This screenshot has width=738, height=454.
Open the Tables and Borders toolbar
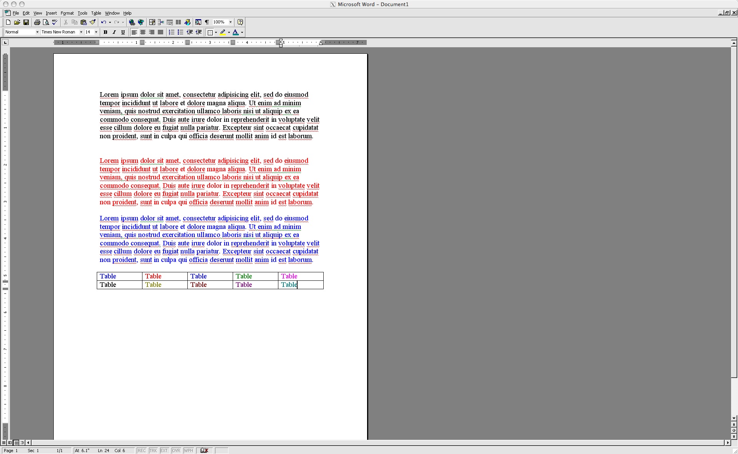(x=152, y=22)
